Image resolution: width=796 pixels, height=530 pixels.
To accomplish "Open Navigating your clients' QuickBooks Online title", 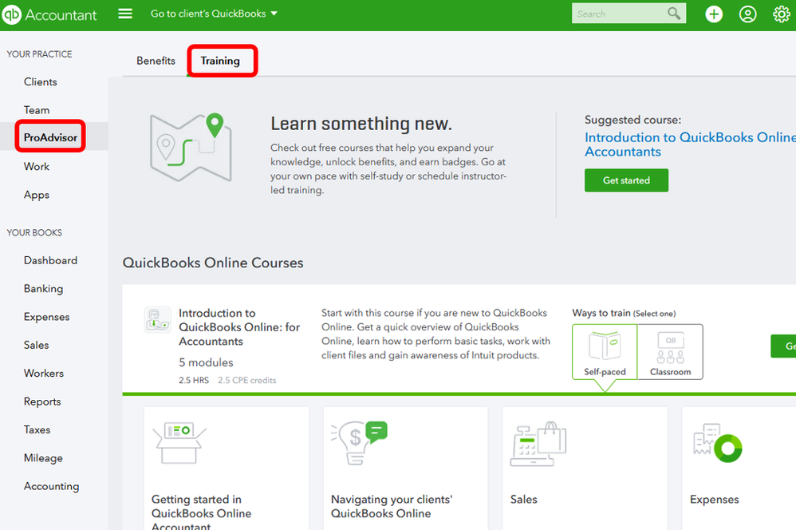I will (x=392, y=507).
